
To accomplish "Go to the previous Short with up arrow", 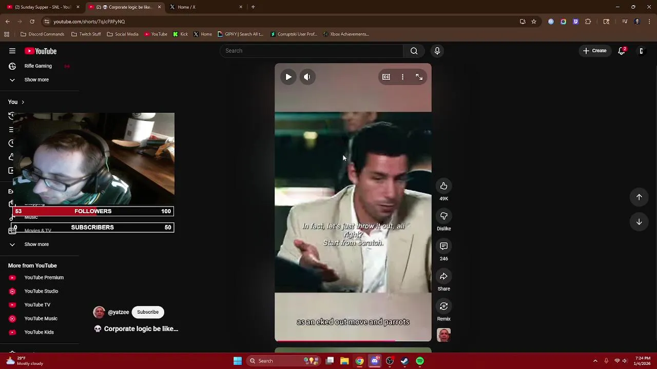I will (x=639, y=197).
